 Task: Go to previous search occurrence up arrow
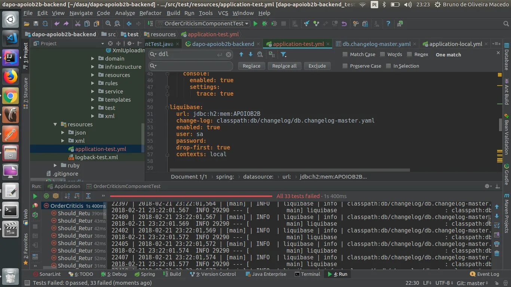[241, 55]
